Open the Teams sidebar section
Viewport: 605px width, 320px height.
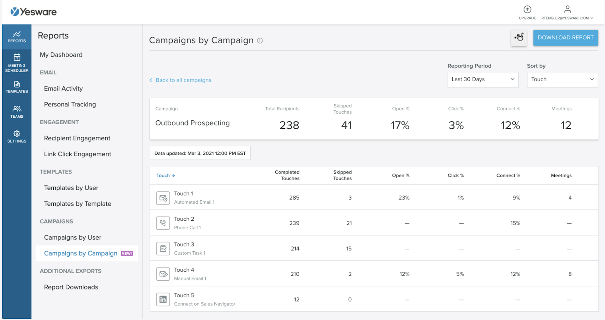pyautogui.click(x=17, y=112)
